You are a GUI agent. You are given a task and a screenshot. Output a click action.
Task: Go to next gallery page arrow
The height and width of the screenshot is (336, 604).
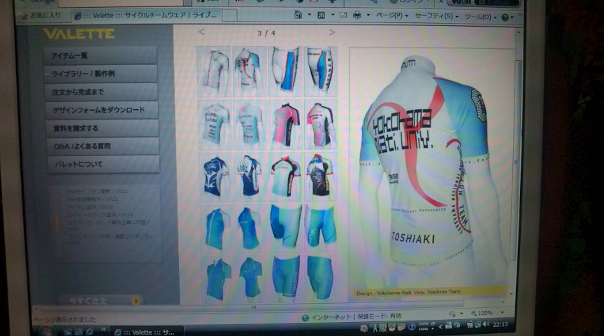pos(331,32)
